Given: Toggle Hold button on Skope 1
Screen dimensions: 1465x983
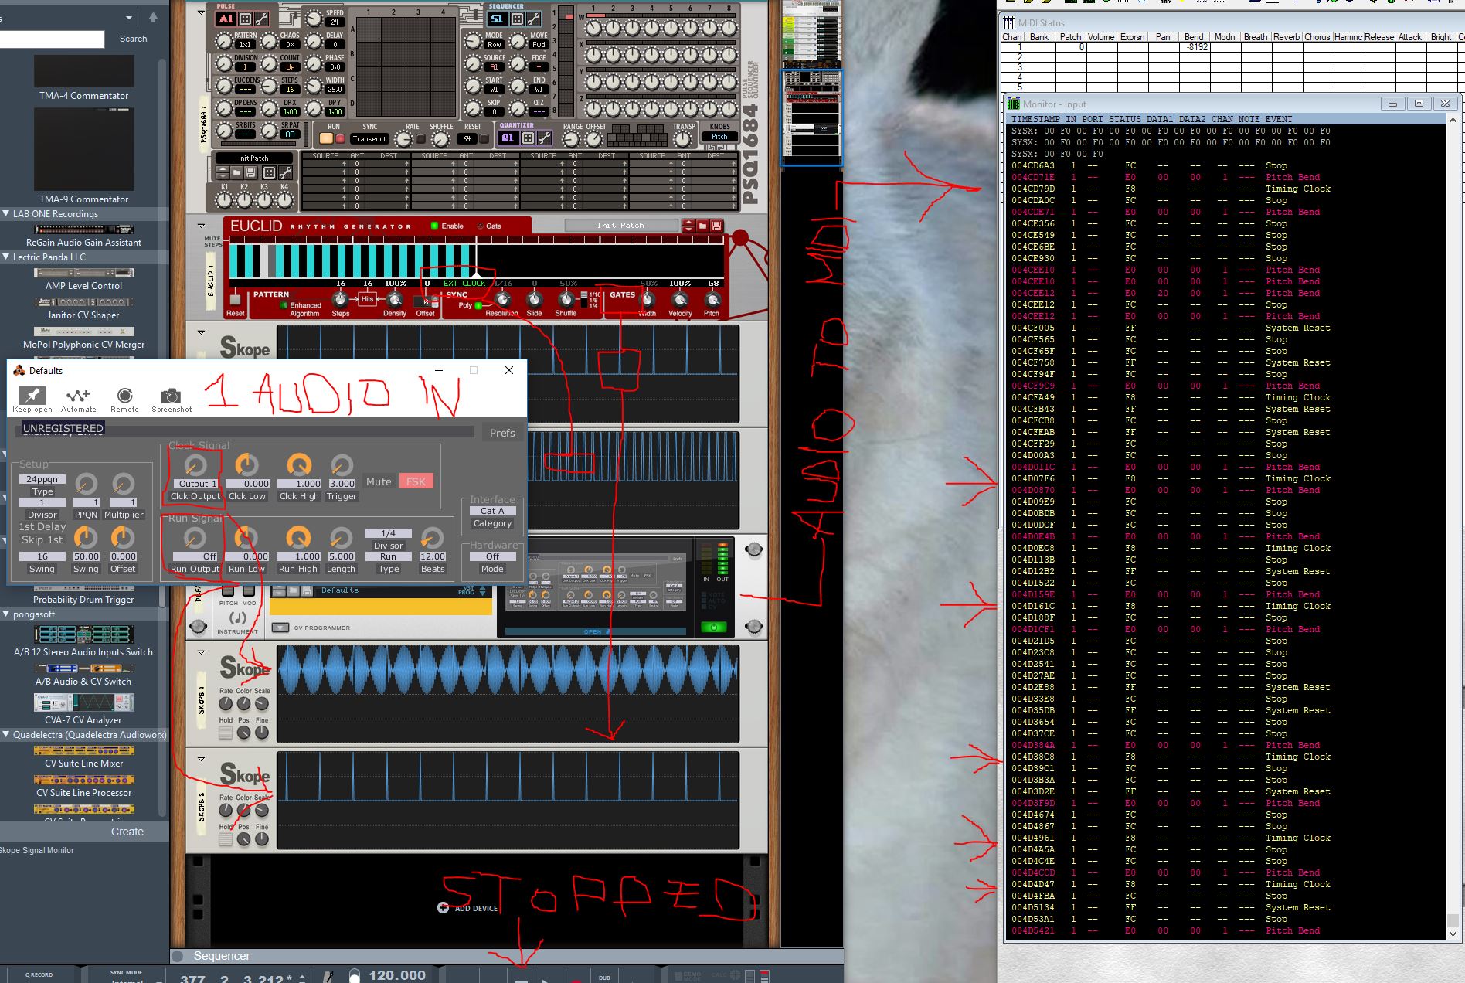Looking at the screenshot, I should point(226,733).
